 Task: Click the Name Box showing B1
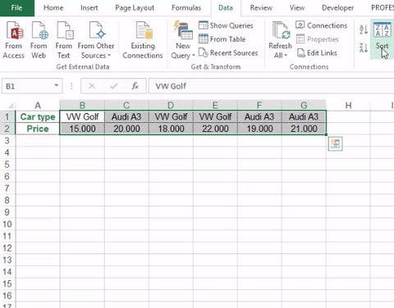27,86
